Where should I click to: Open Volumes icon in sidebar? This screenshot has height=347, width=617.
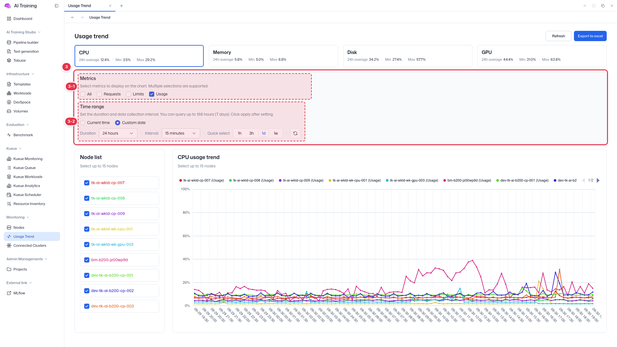pyautogui.click(x=9, y=111)
